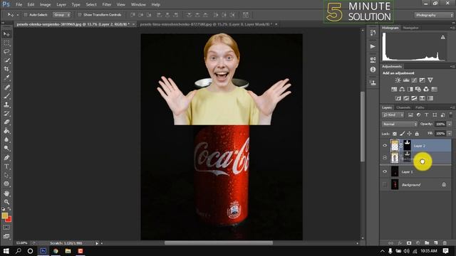This screenshot has height=256, width=456.
Task: Open the Adjustments panel flyout menu
Action: point(452,66)
